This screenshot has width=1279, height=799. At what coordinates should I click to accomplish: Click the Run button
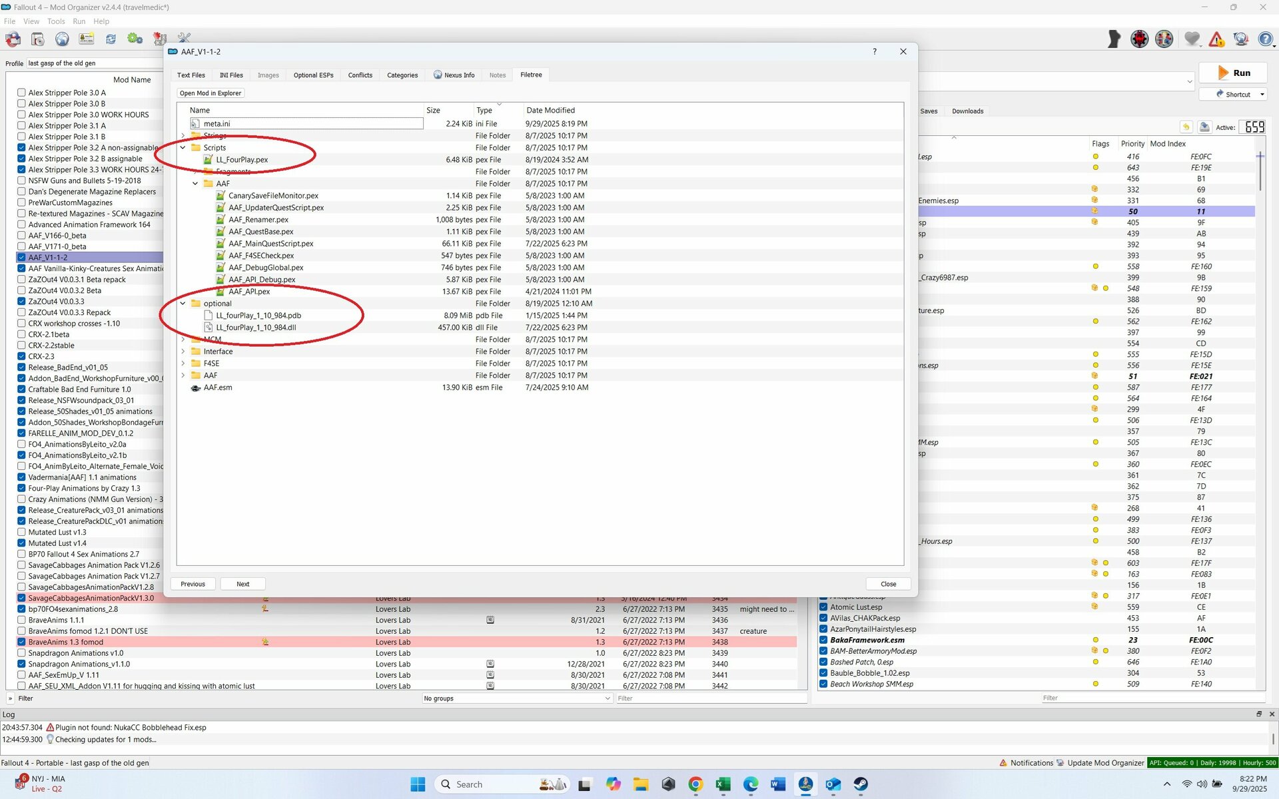(1233, 73)
